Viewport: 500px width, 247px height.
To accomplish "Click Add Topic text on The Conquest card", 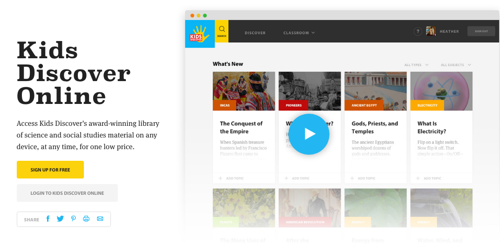I will 235,178.
